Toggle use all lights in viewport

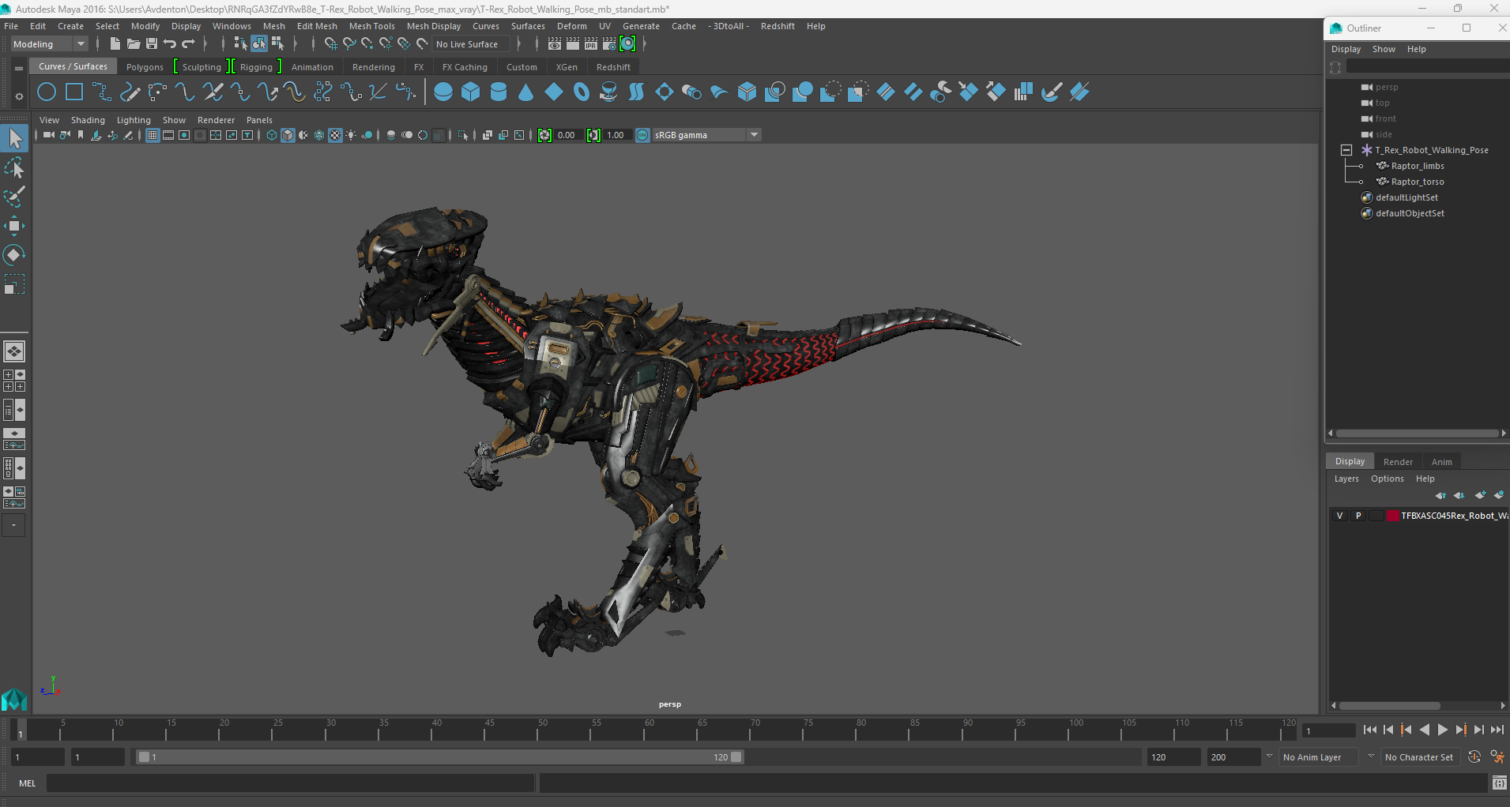pyautogui.click(x=351, y=135)
